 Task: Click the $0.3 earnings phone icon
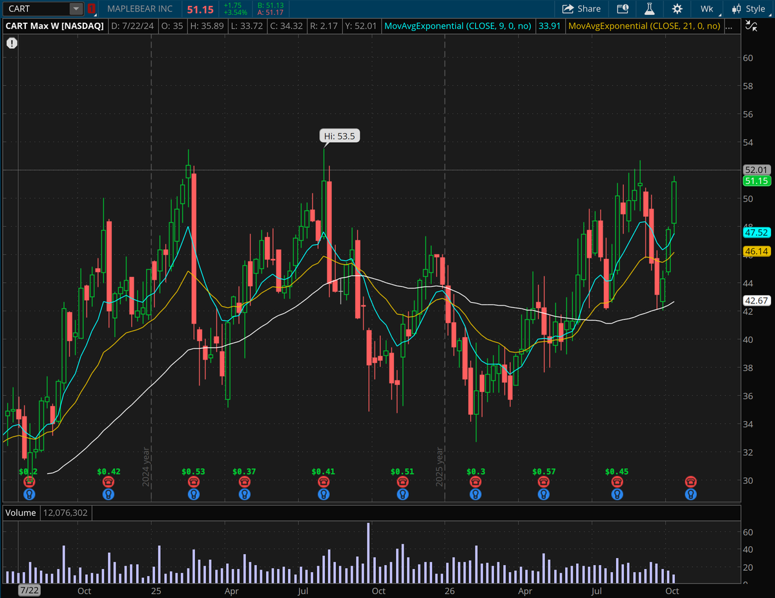(x=476, y=482)
